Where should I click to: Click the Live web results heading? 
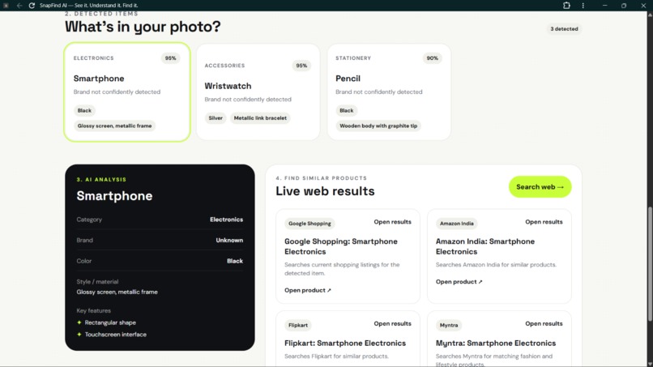[x=325, y=191]
